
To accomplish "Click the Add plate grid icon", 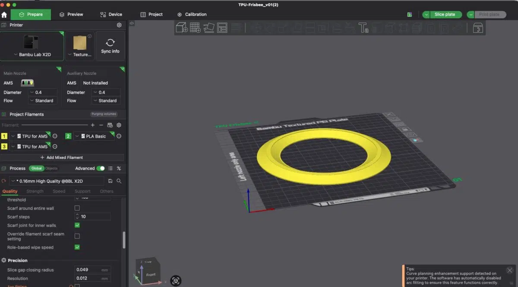I will (196, 28).
